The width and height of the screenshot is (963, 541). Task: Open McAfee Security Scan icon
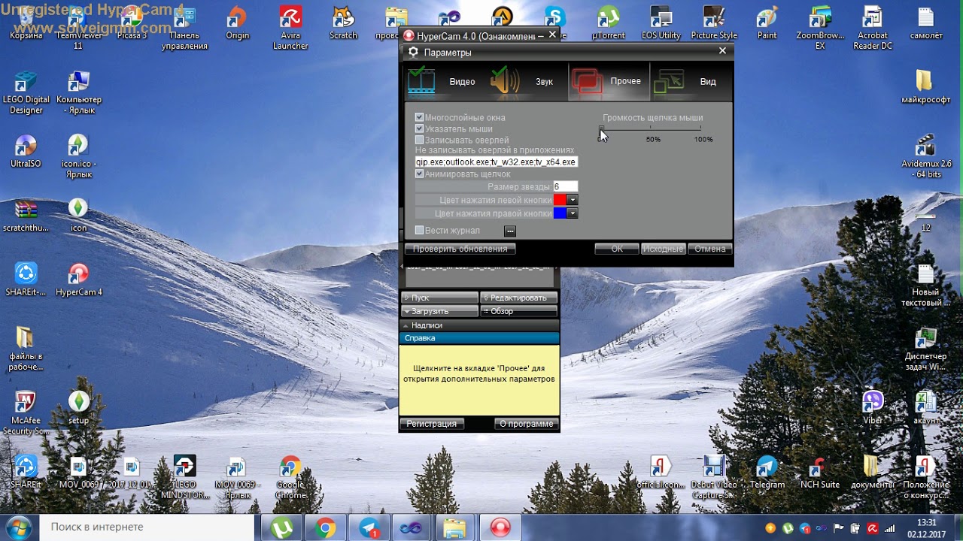point(26,413)
